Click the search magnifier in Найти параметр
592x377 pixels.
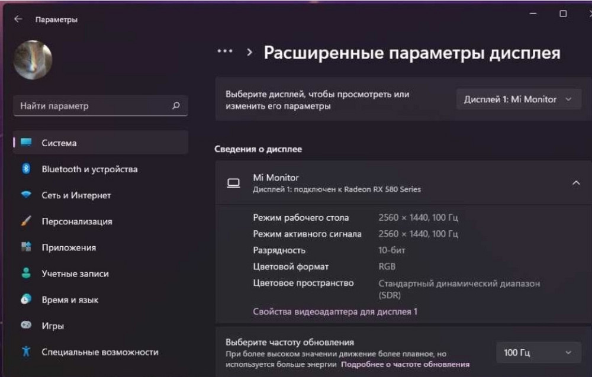[175, 105]
